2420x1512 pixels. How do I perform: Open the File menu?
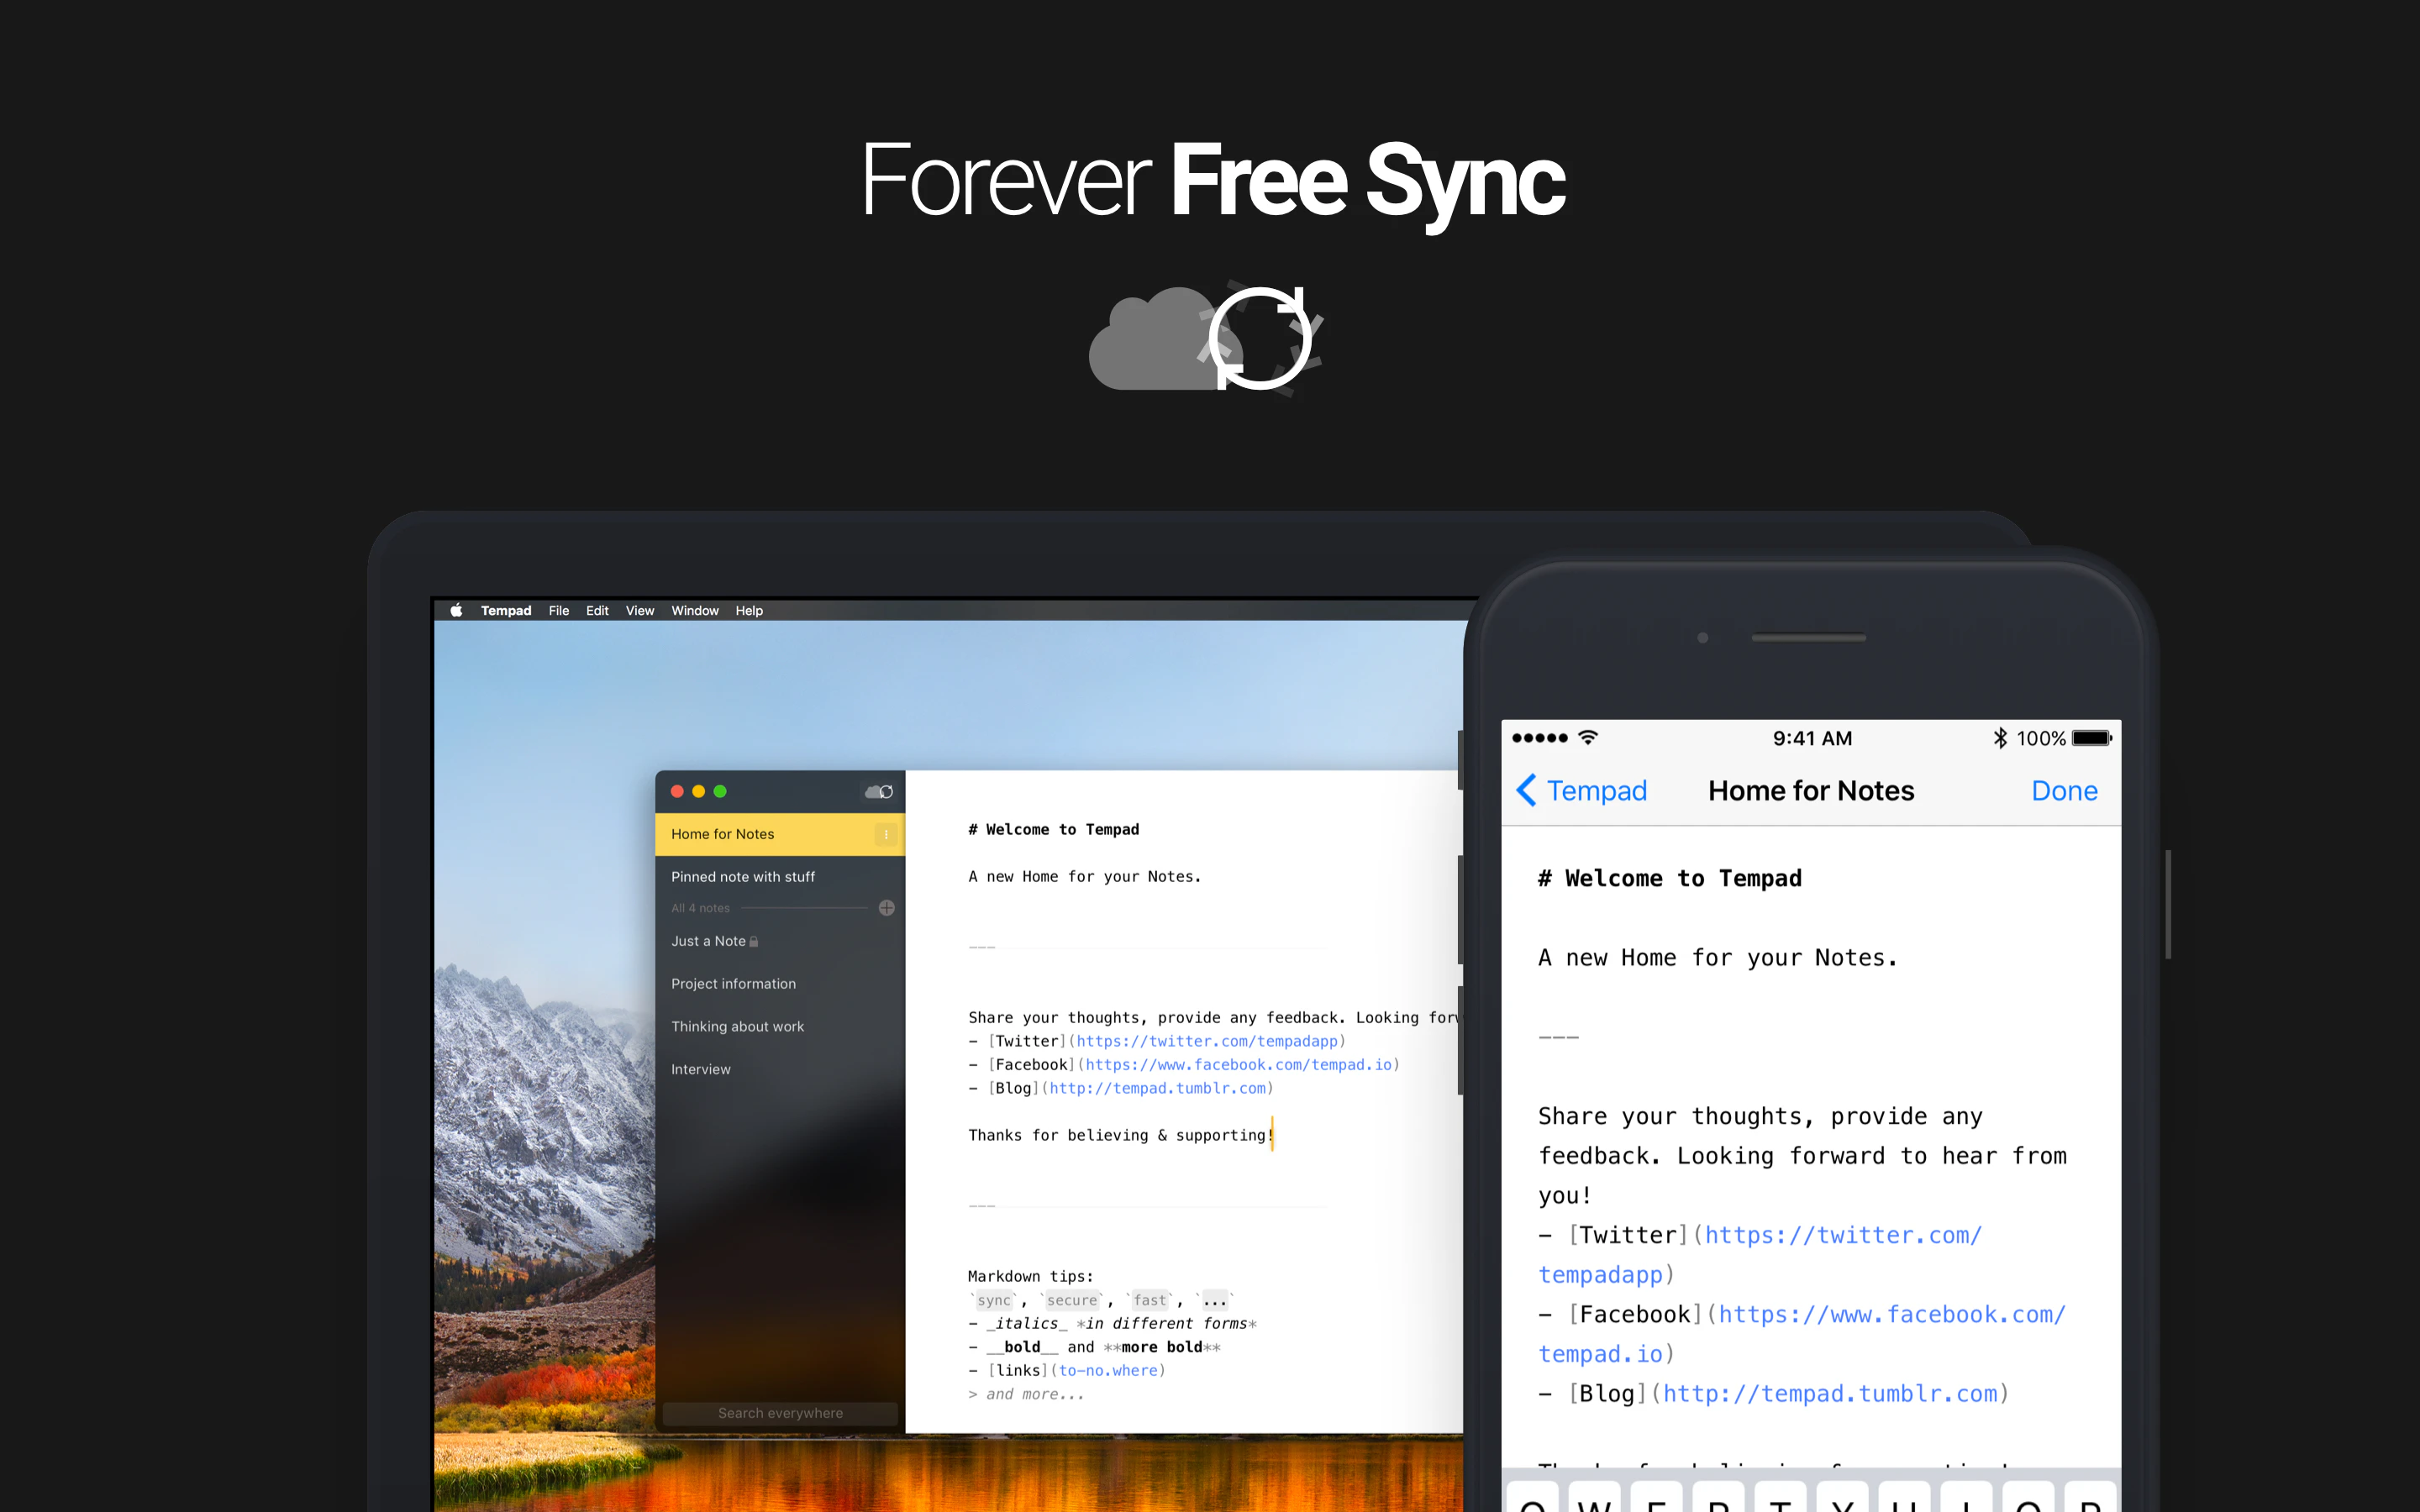[558, 610]
